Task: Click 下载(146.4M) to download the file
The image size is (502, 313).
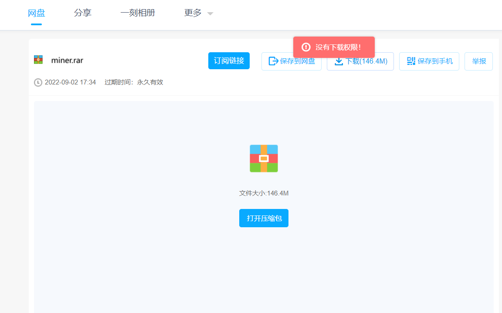Action: [x=360, y=61]
